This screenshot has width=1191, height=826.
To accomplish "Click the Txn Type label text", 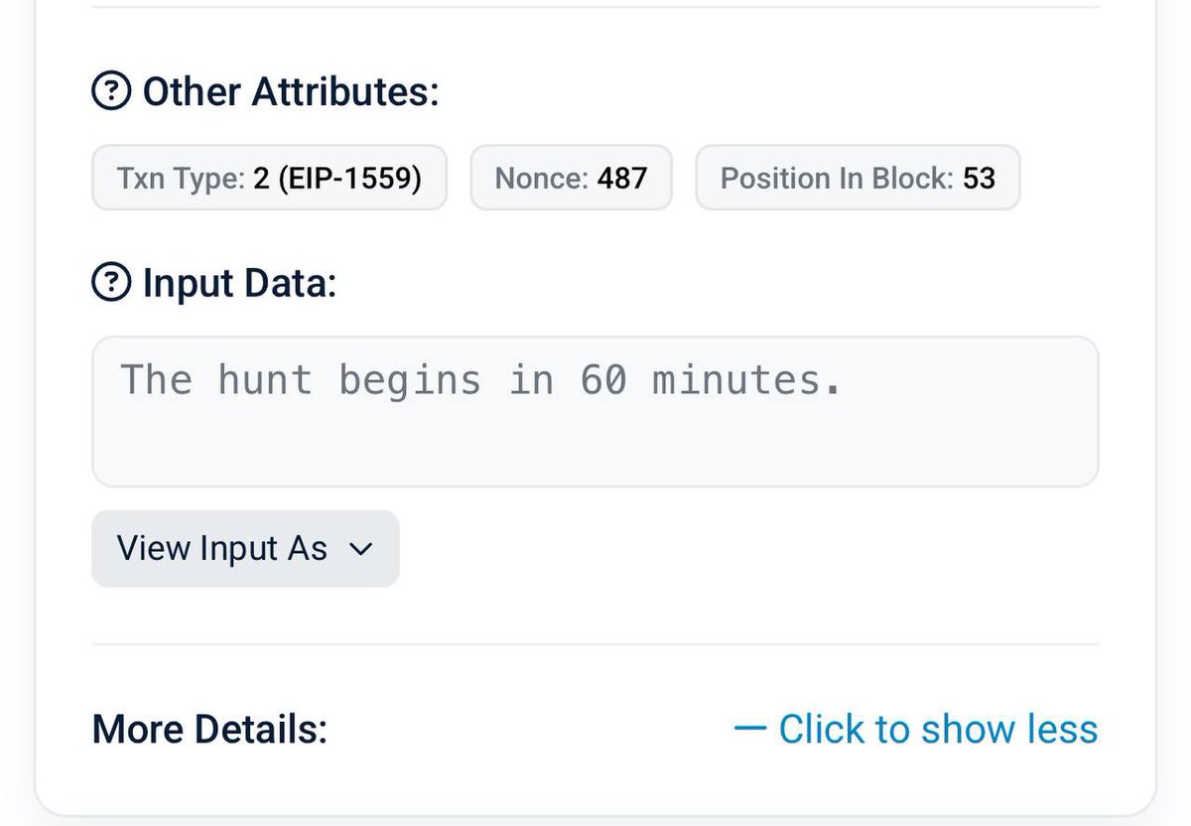I will (181, 179).
